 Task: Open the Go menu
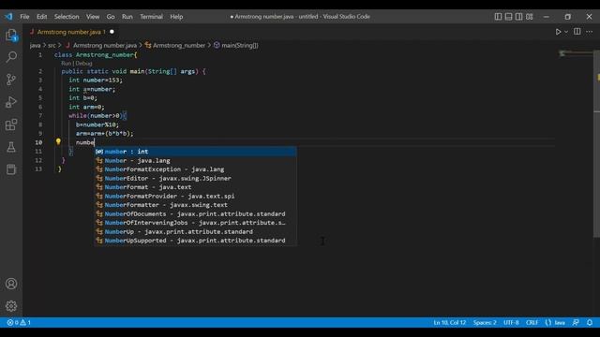pyautogui.click(x=111, y=17)
